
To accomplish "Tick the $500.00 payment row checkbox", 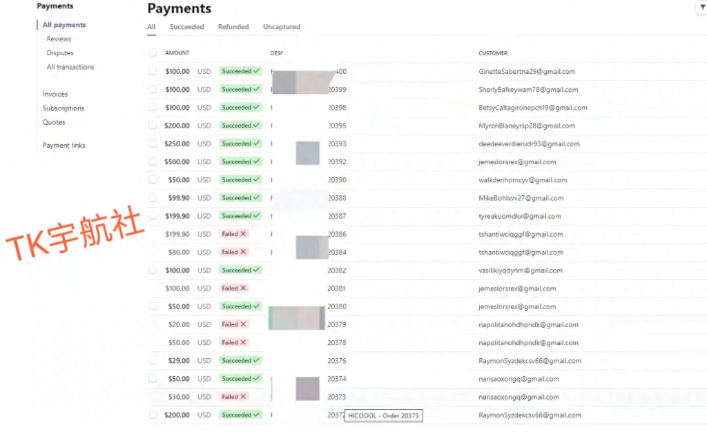I will pos(153,161).
